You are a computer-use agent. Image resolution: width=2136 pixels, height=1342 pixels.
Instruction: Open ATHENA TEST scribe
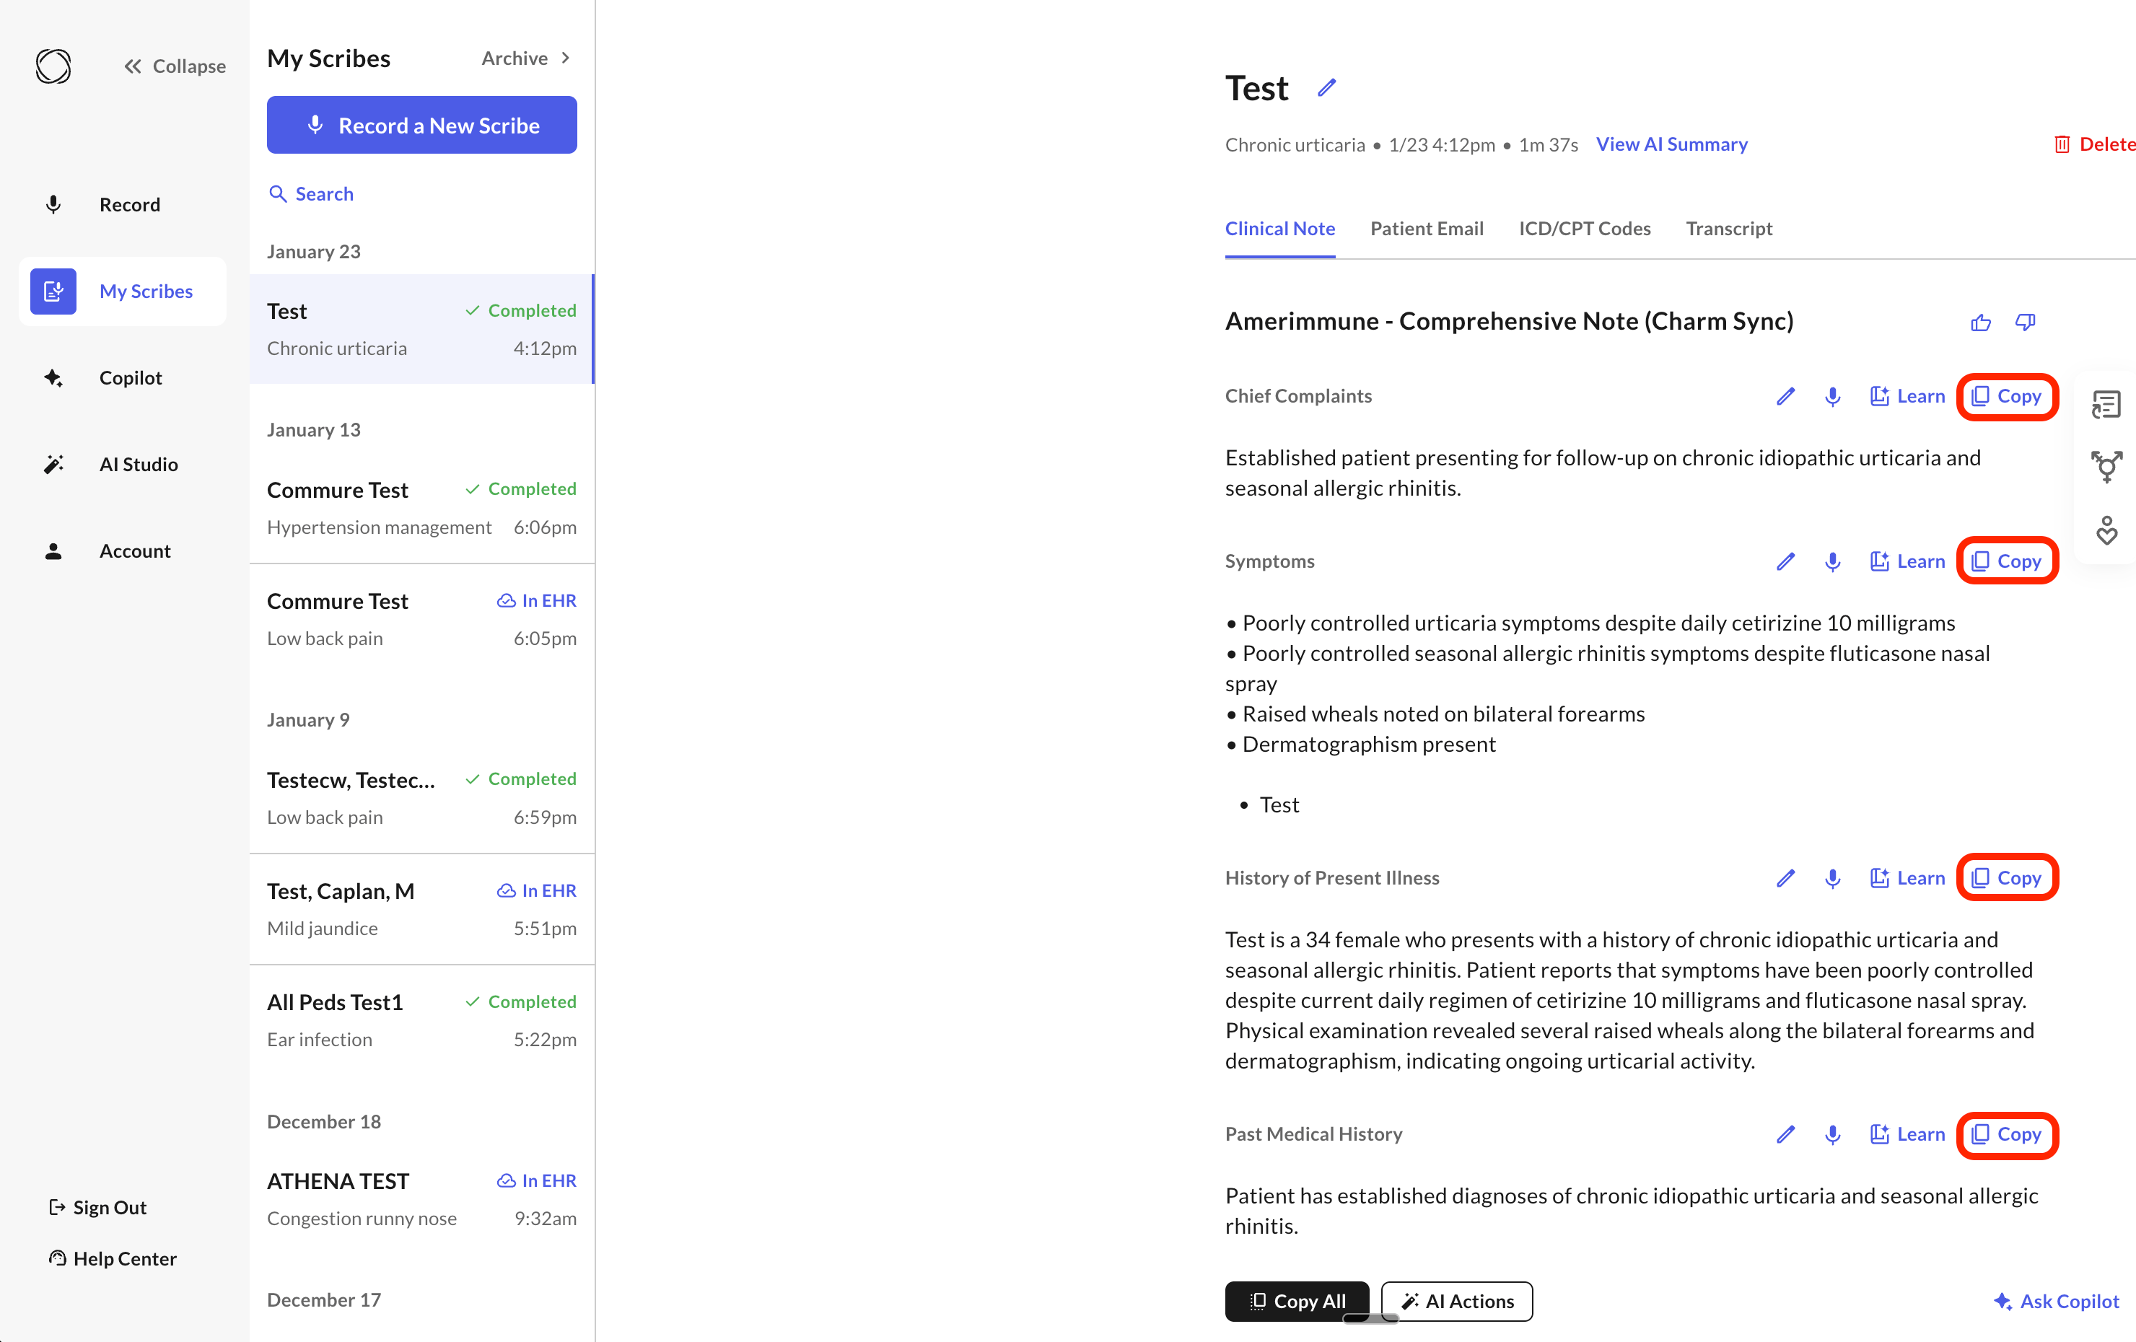421,1199
